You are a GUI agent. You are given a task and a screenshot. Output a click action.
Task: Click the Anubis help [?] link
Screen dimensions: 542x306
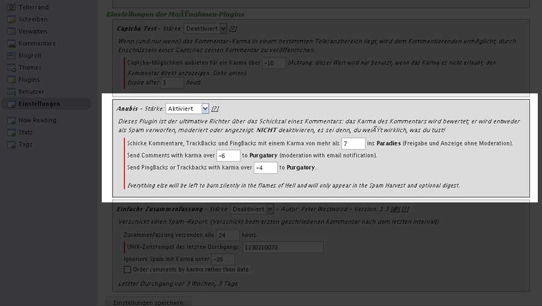pyautogui.click(x=215, y=108)
